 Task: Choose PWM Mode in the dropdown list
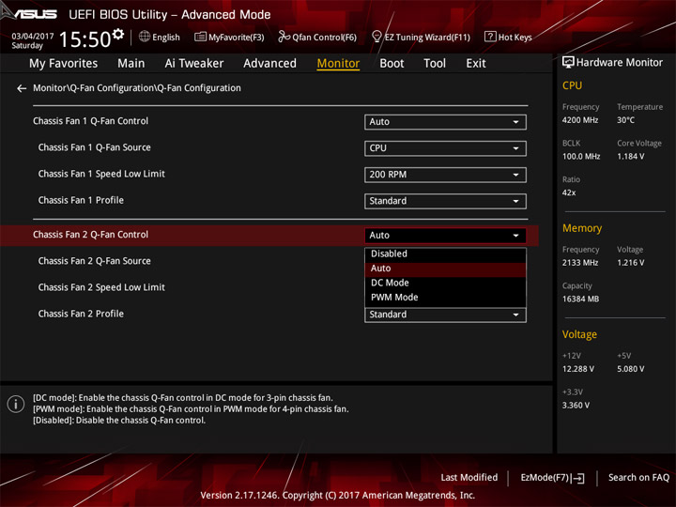tap(445, 298)
